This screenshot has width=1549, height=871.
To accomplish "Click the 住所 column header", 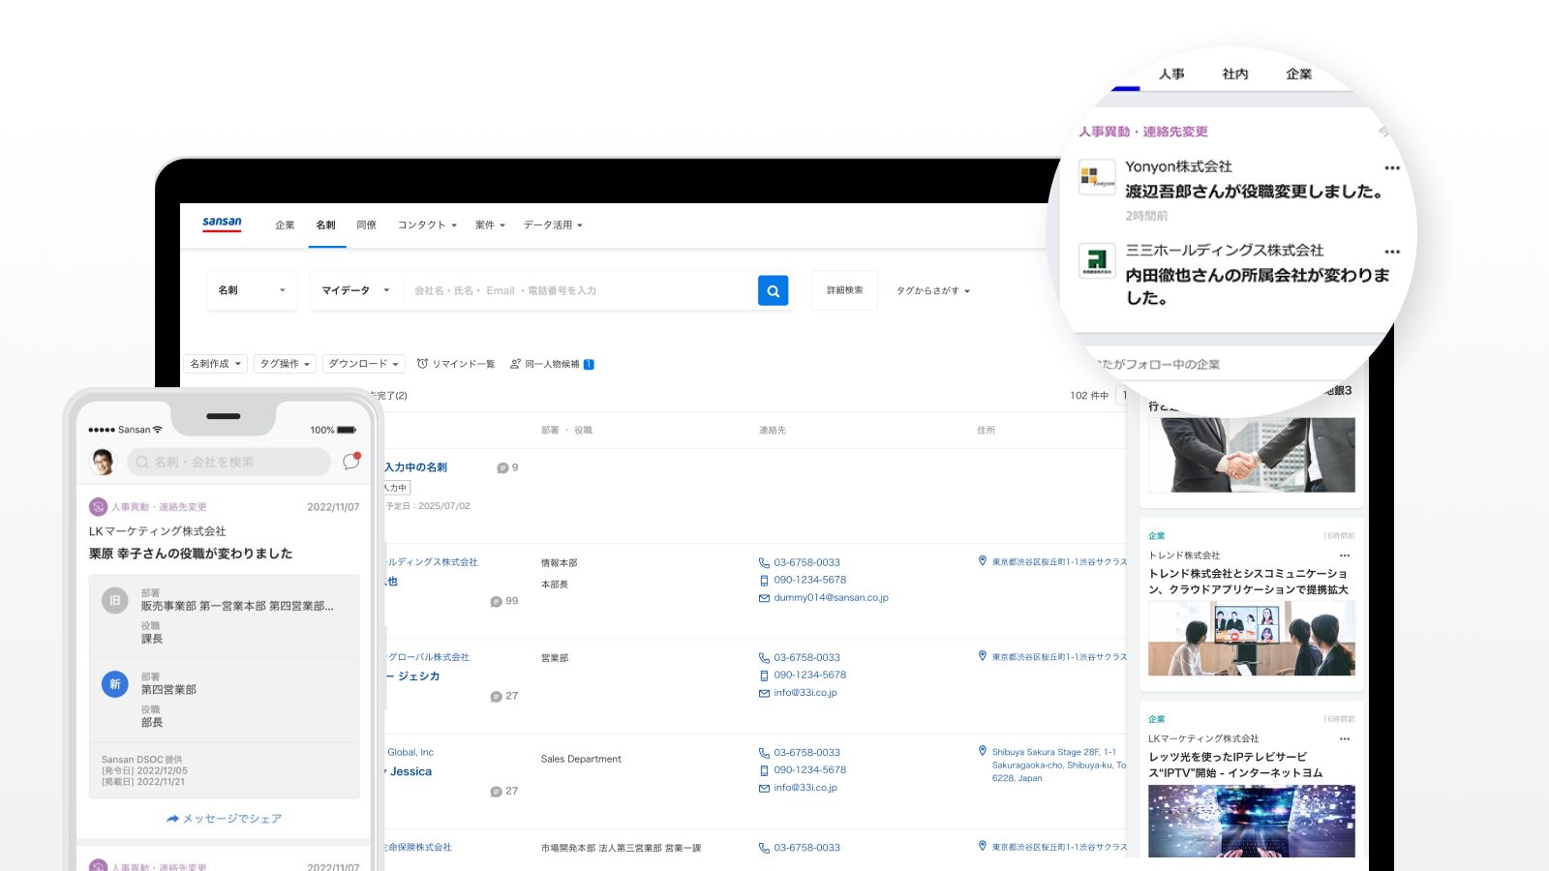I will coord(986,431).
